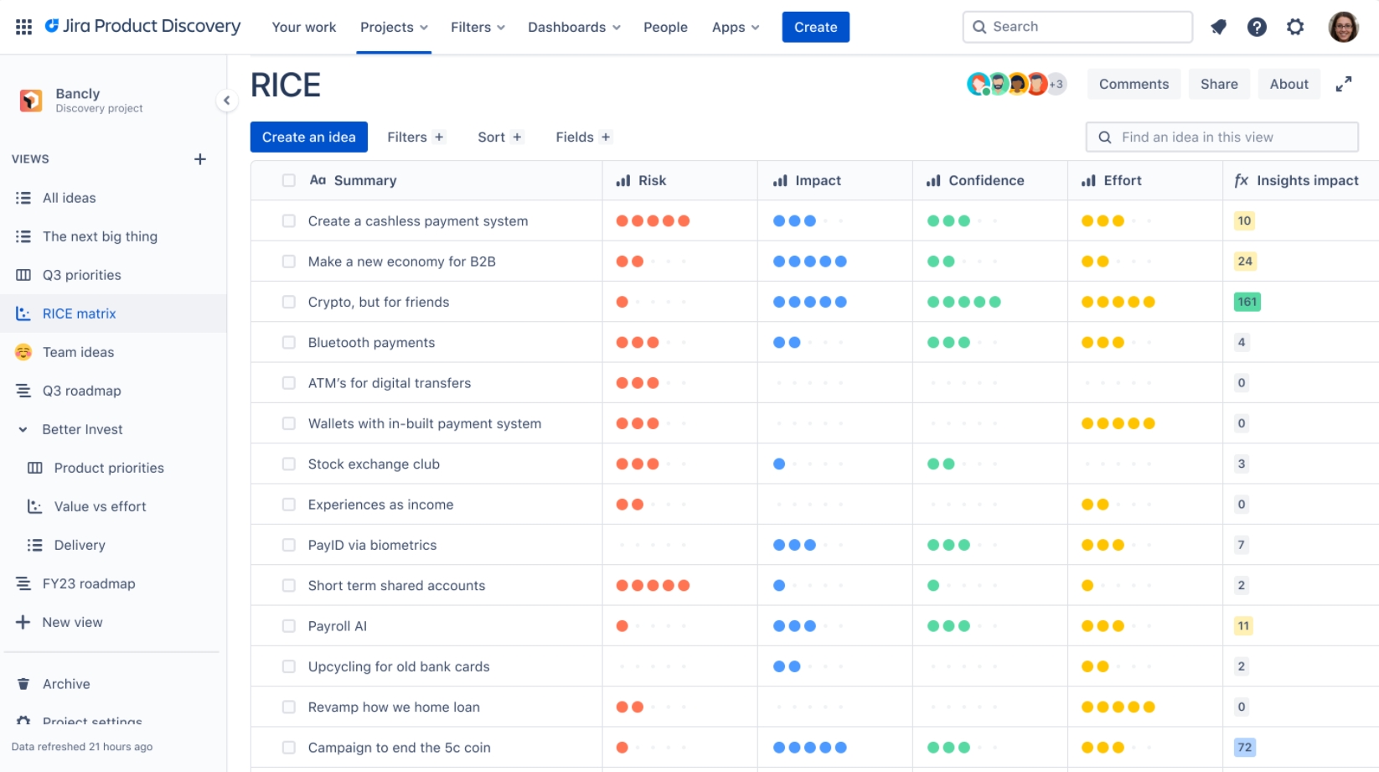Click the fullscreen expand arrows icon
The image size is (1379, 772).
(x=1344, y=84)
